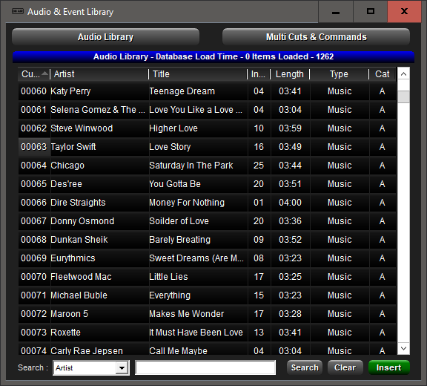This screenshot has width=427, height=386.
Task: Select Dunkan Sheik artist cell
Action: pyautogui.click(x=99, y=239)
